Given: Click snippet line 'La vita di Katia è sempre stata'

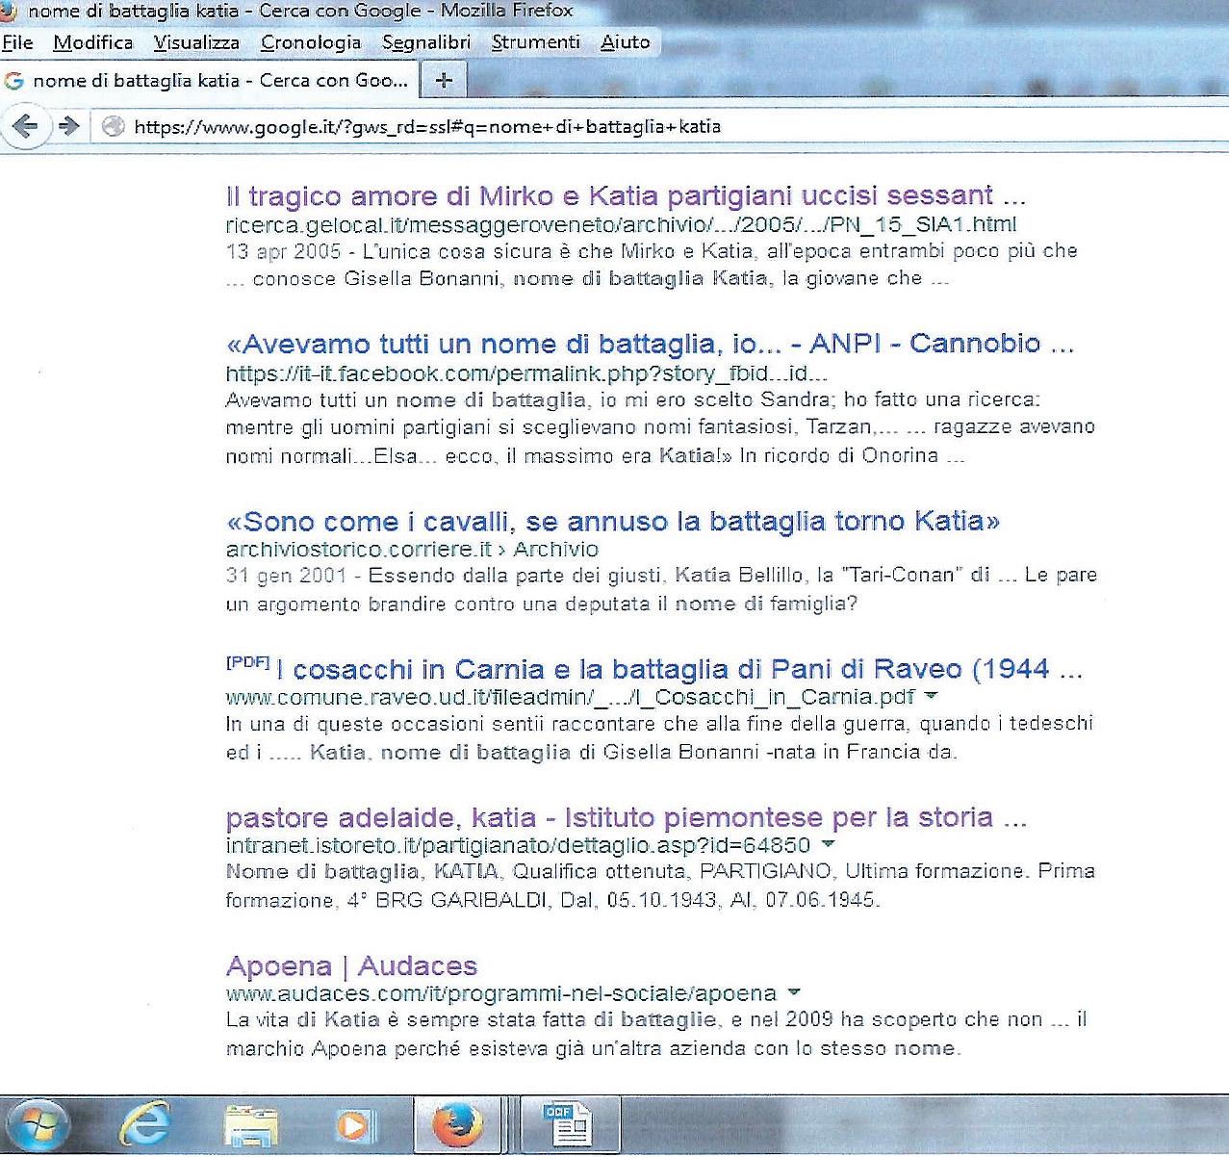Looking at the screenshot, I should click(656, 1020).
